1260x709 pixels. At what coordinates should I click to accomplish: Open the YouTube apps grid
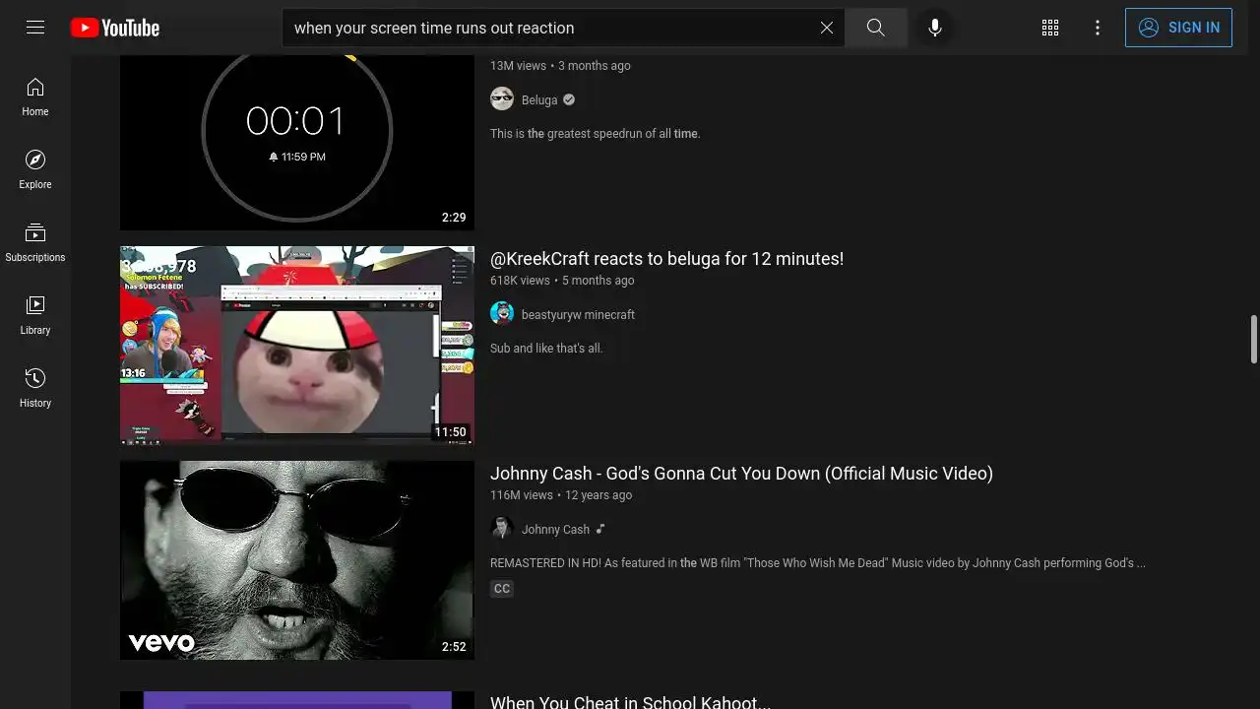pyautogui.click(x=1050, y=28)
